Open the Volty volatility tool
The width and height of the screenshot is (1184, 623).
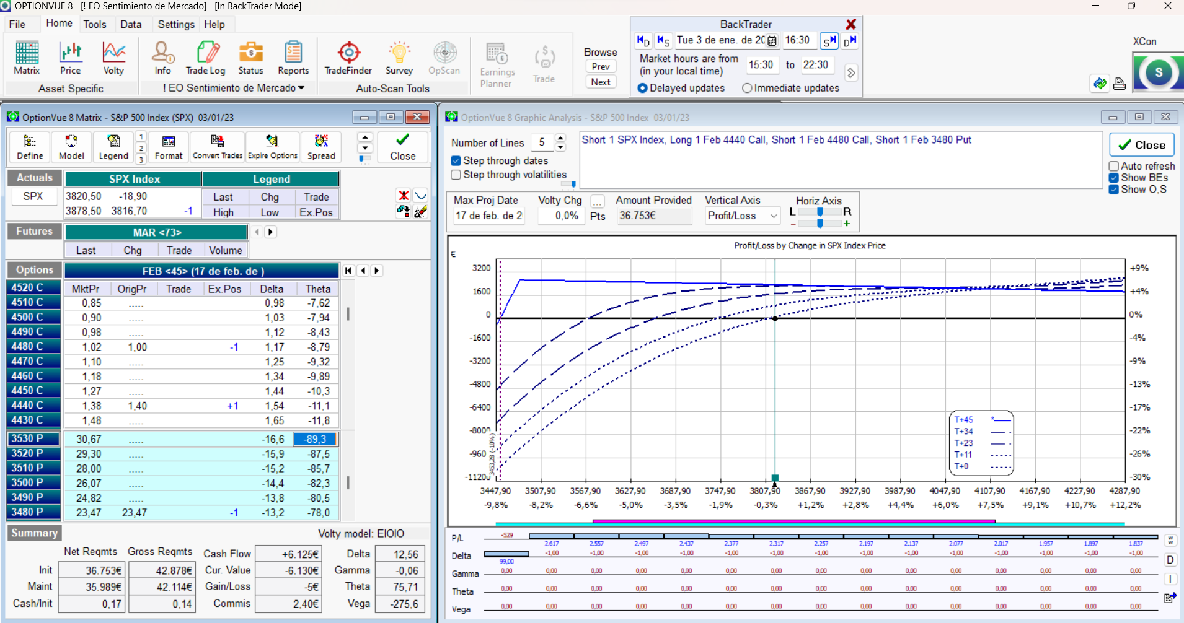[113, 58]
